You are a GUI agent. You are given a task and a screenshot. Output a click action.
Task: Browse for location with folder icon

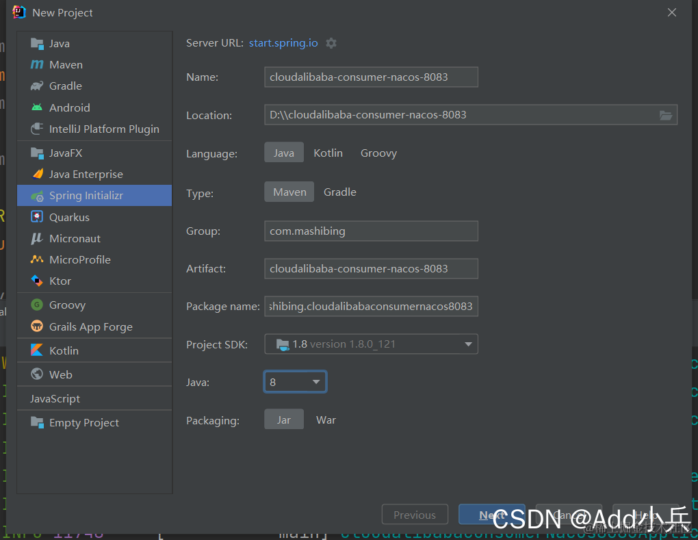click(666, 115)
